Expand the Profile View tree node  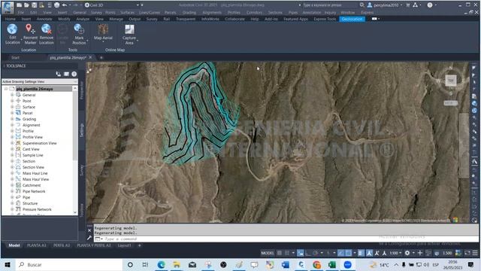click(12, 137)
